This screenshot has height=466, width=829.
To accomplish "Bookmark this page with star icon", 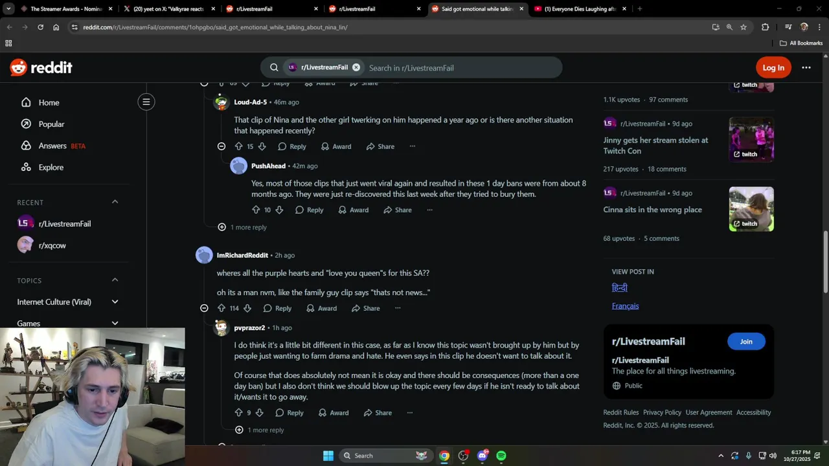I will pos(744,27).
